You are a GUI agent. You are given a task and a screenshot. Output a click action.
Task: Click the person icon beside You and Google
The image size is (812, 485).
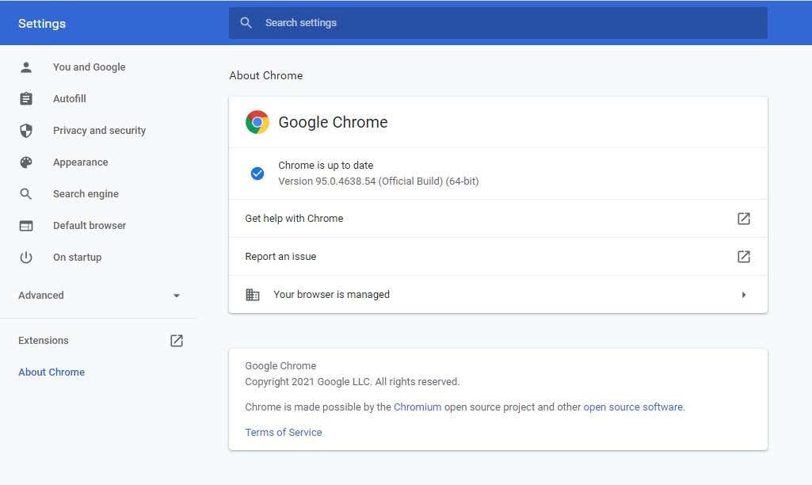[26, 67]
